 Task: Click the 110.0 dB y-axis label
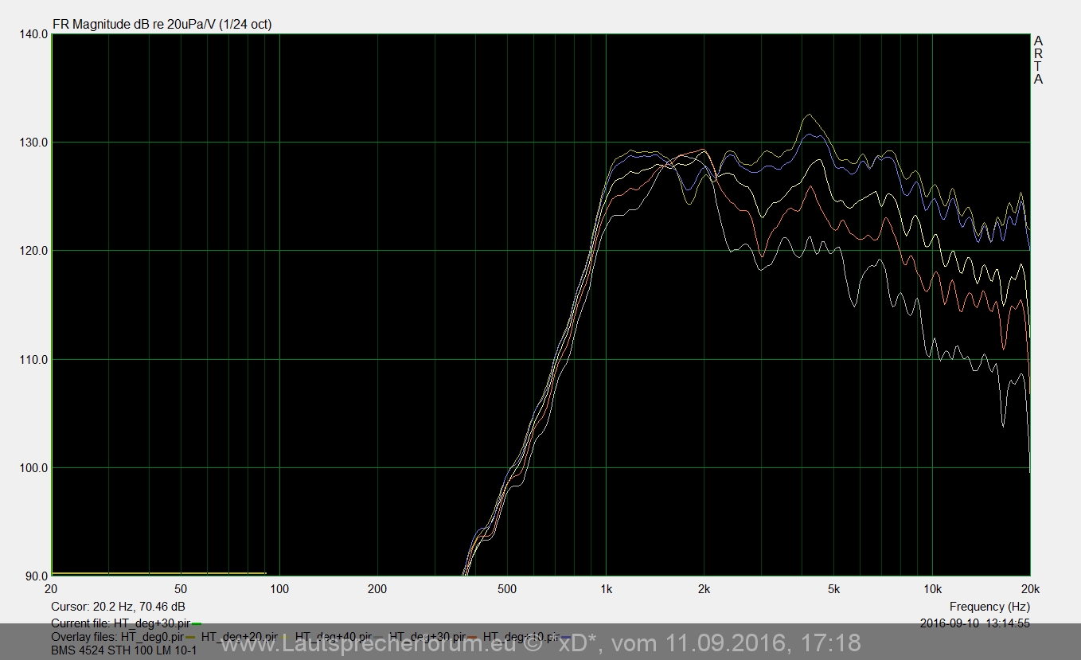[33, 360]
